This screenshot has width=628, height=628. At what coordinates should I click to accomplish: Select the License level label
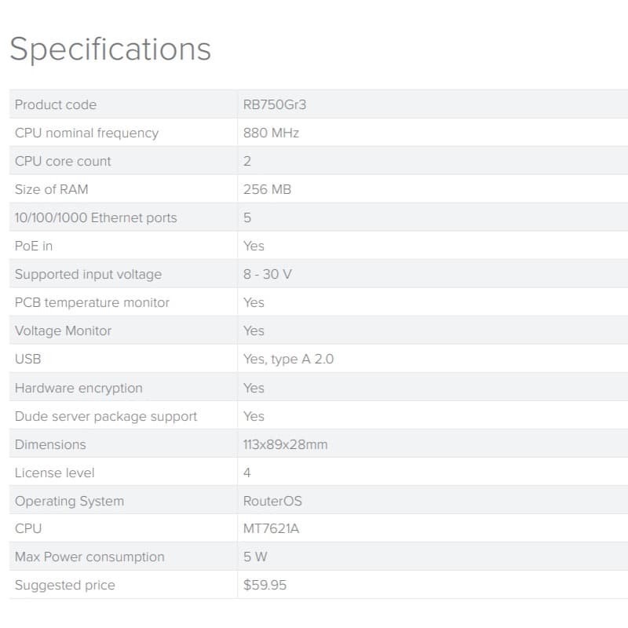point(54,473)
